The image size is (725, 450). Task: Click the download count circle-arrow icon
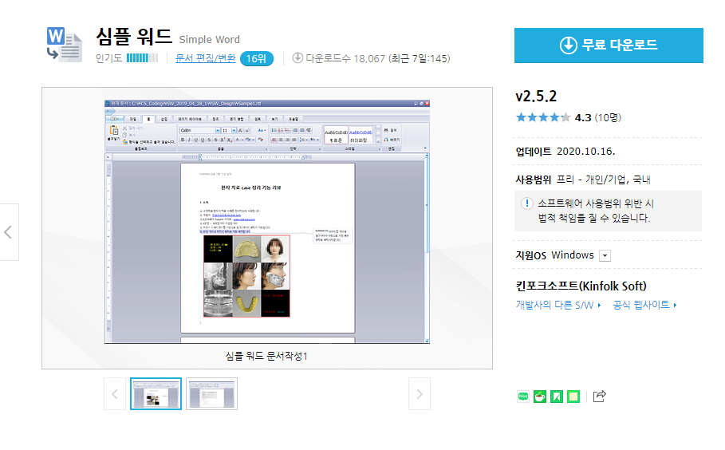(297, 57)
